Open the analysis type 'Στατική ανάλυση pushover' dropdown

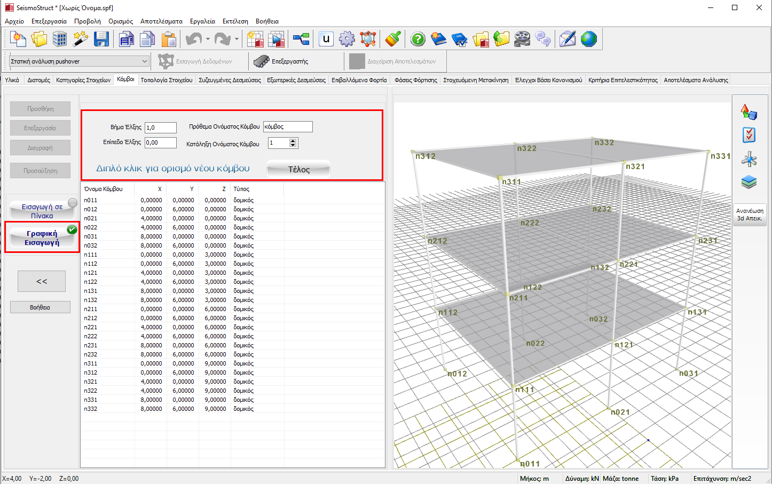pyautogui.click(x=79, y=61)
